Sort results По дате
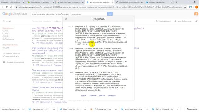The image size is (199, 112). [6, 48]
